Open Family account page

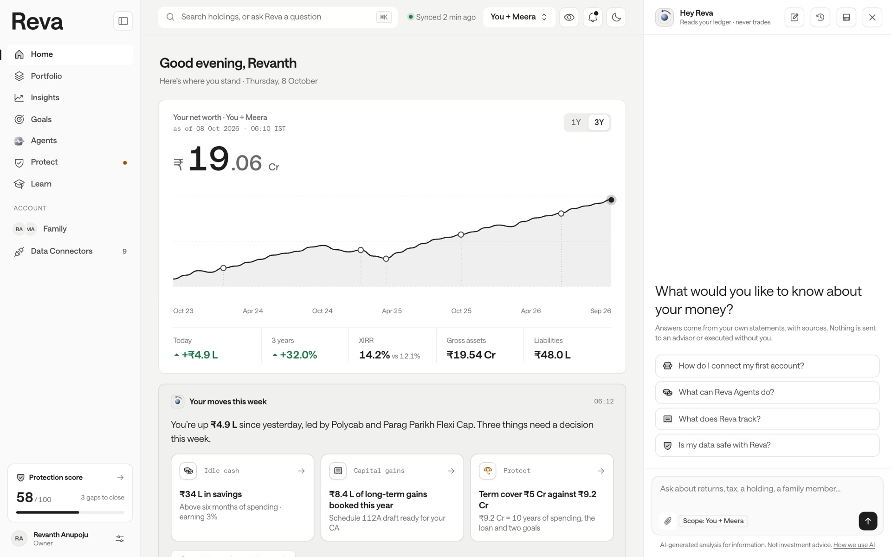[70, 229]
